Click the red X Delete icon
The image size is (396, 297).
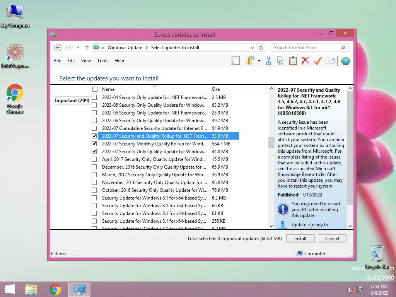click(x=306, y=61)
